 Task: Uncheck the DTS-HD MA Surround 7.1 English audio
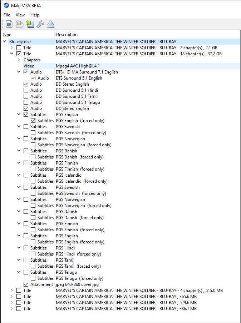26,72
